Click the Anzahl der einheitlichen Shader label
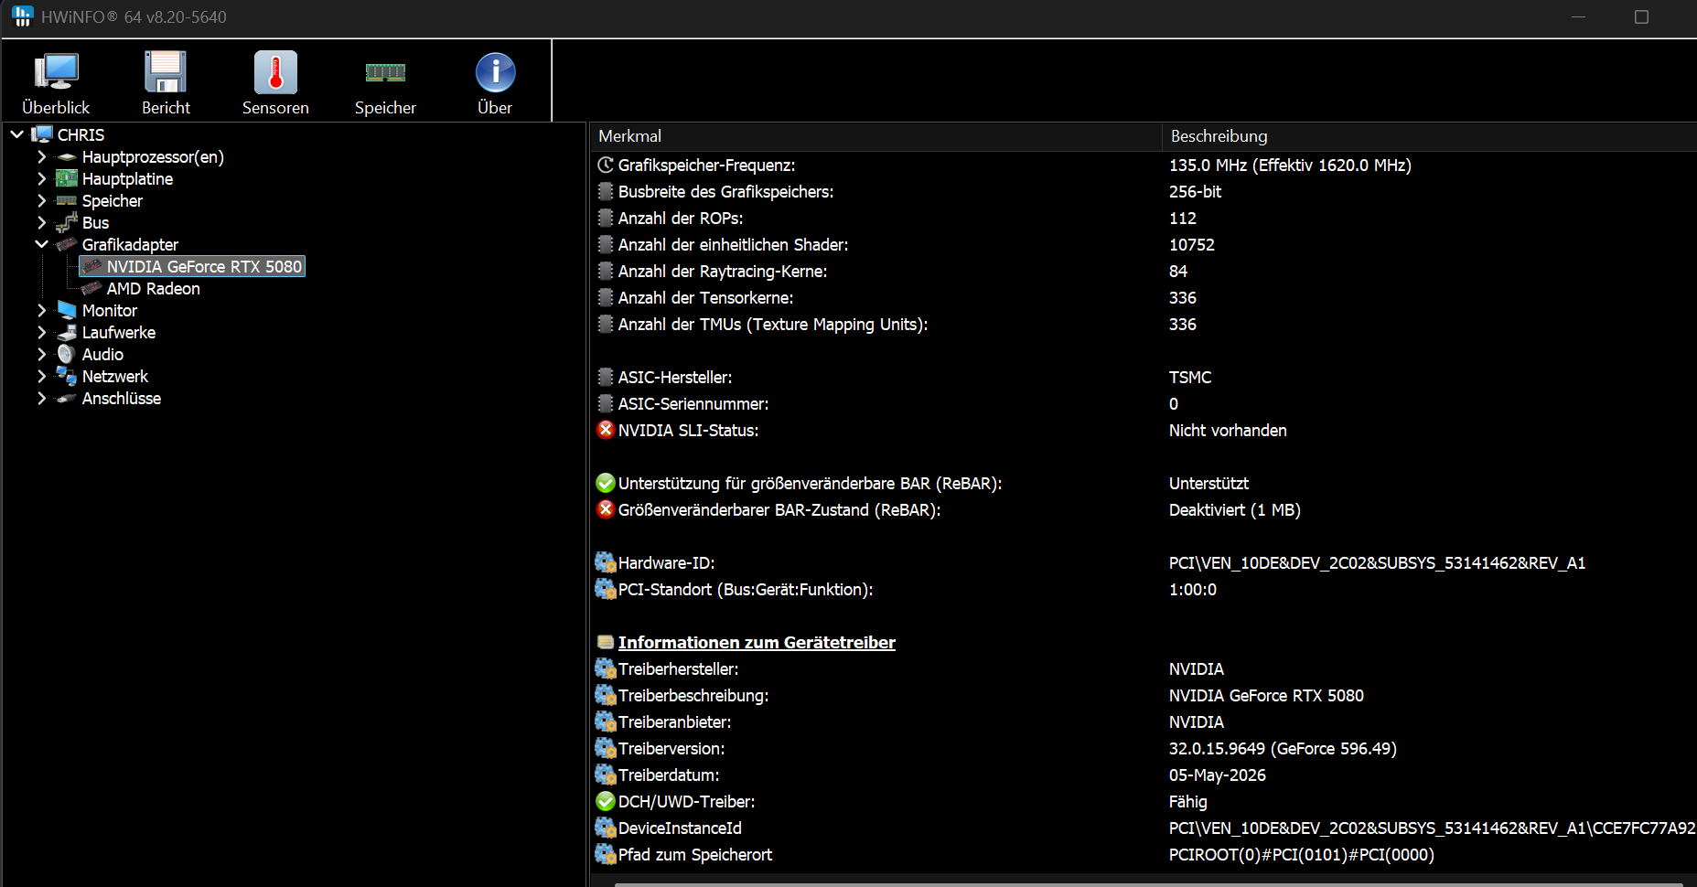This screenshot has height=887, width=1697. pyautogui.click(x=733, y=244)
